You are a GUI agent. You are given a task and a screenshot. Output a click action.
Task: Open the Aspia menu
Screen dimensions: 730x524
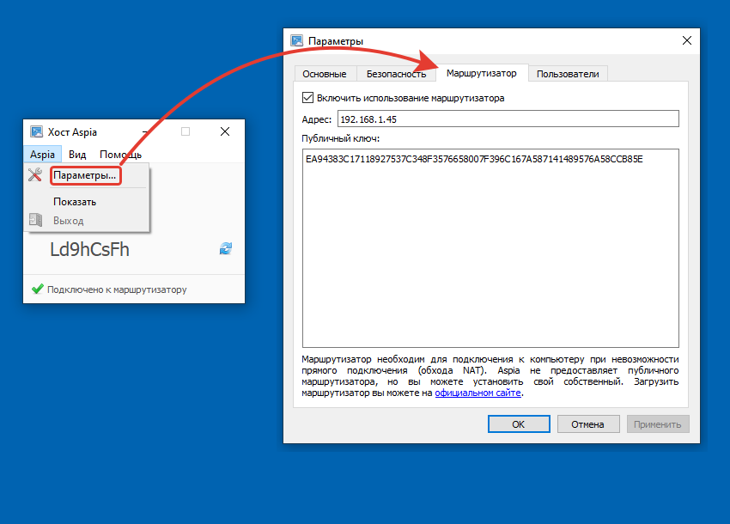pos(42,155)
